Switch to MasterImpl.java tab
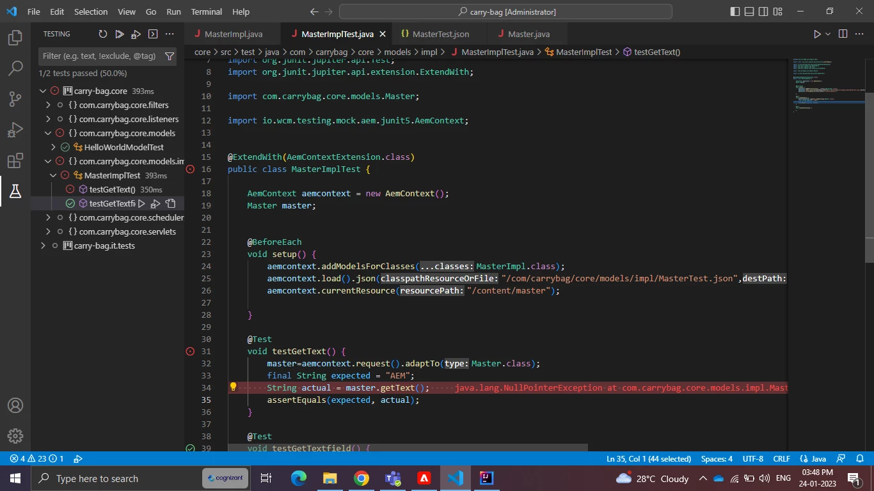Screen dimensions: 874x491 pos(234,34)
